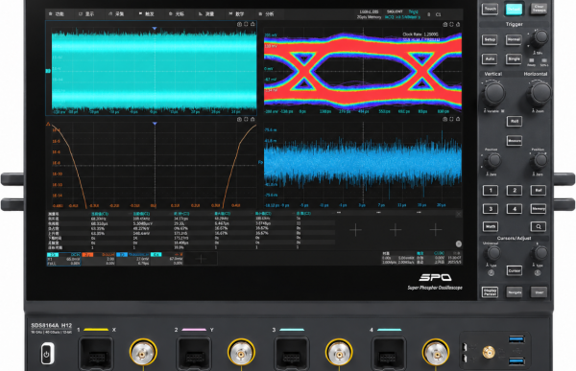Click the magnifier Search button

[x=539, y=226]
